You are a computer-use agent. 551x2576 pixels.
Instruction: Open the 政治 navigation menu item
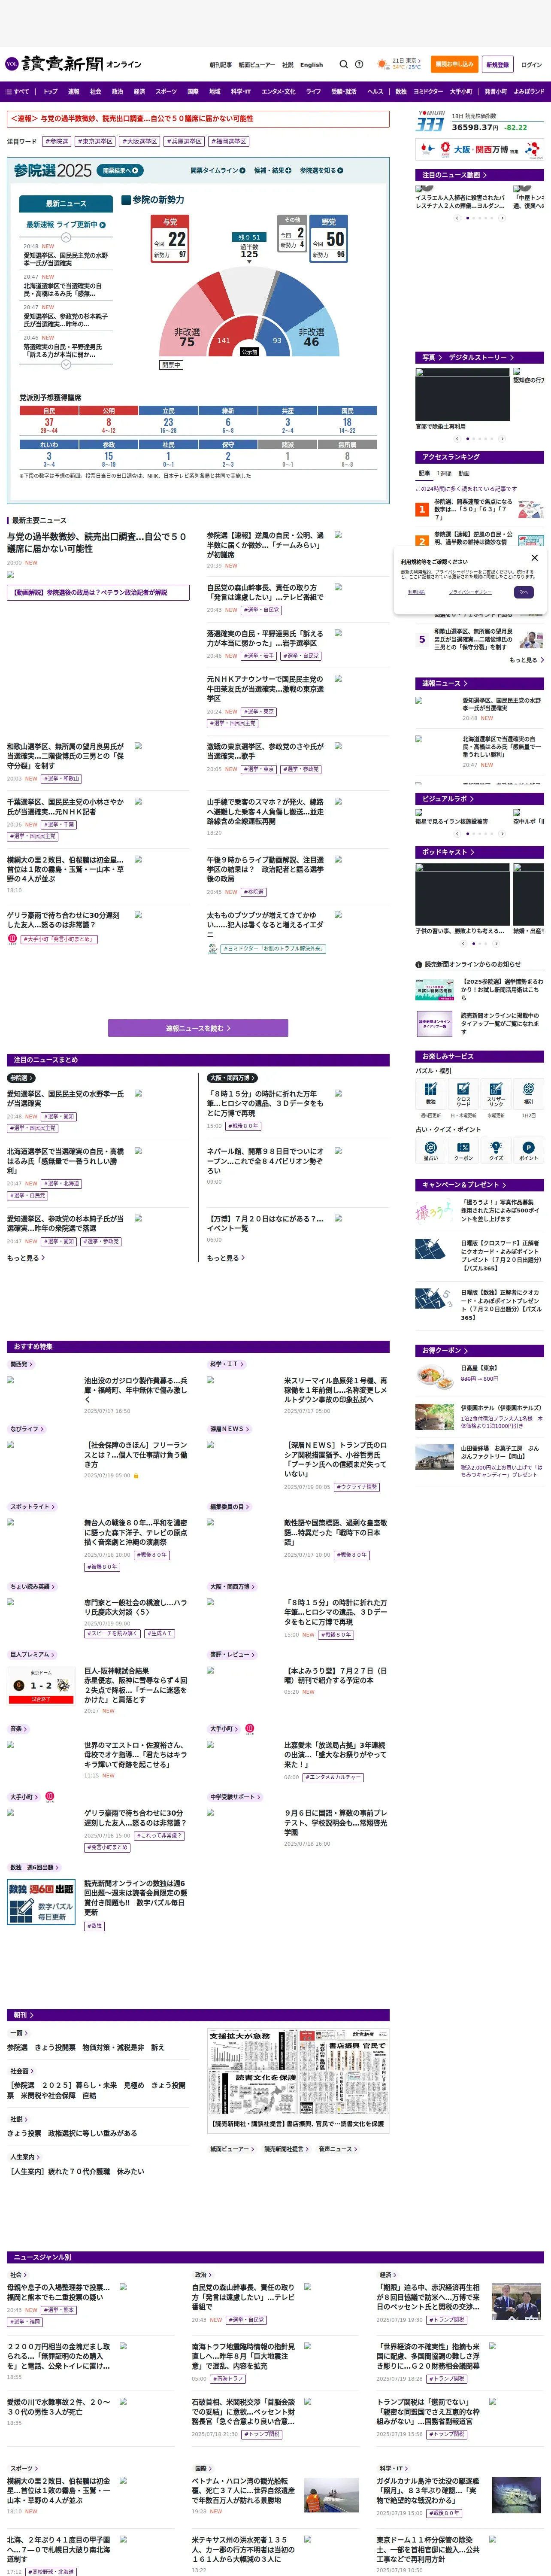(x=117, y=91)
